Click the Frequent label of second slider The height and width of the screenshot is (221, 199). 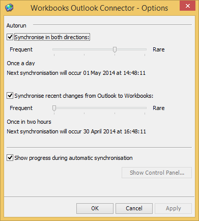click(21, 108)
